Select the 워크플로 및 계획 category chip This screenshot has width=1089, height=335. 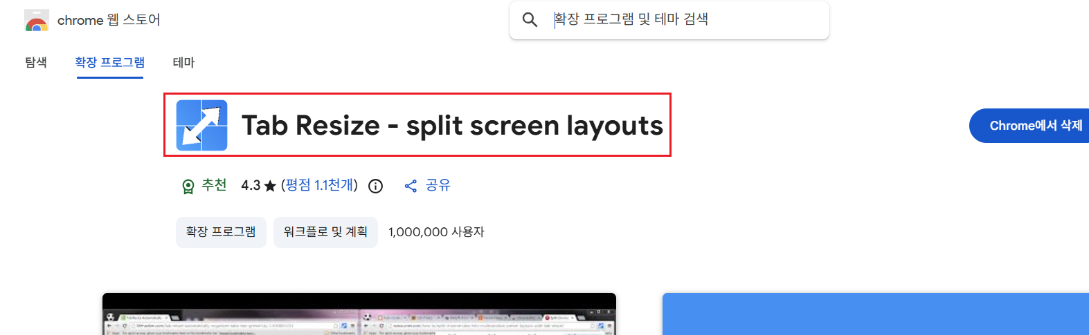coord(325,232)
